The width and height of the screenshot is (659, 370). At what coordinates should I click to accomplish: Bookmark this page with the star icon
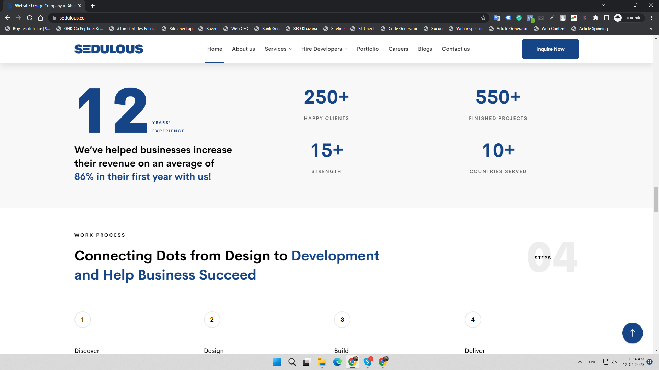(x=483, y=18)
